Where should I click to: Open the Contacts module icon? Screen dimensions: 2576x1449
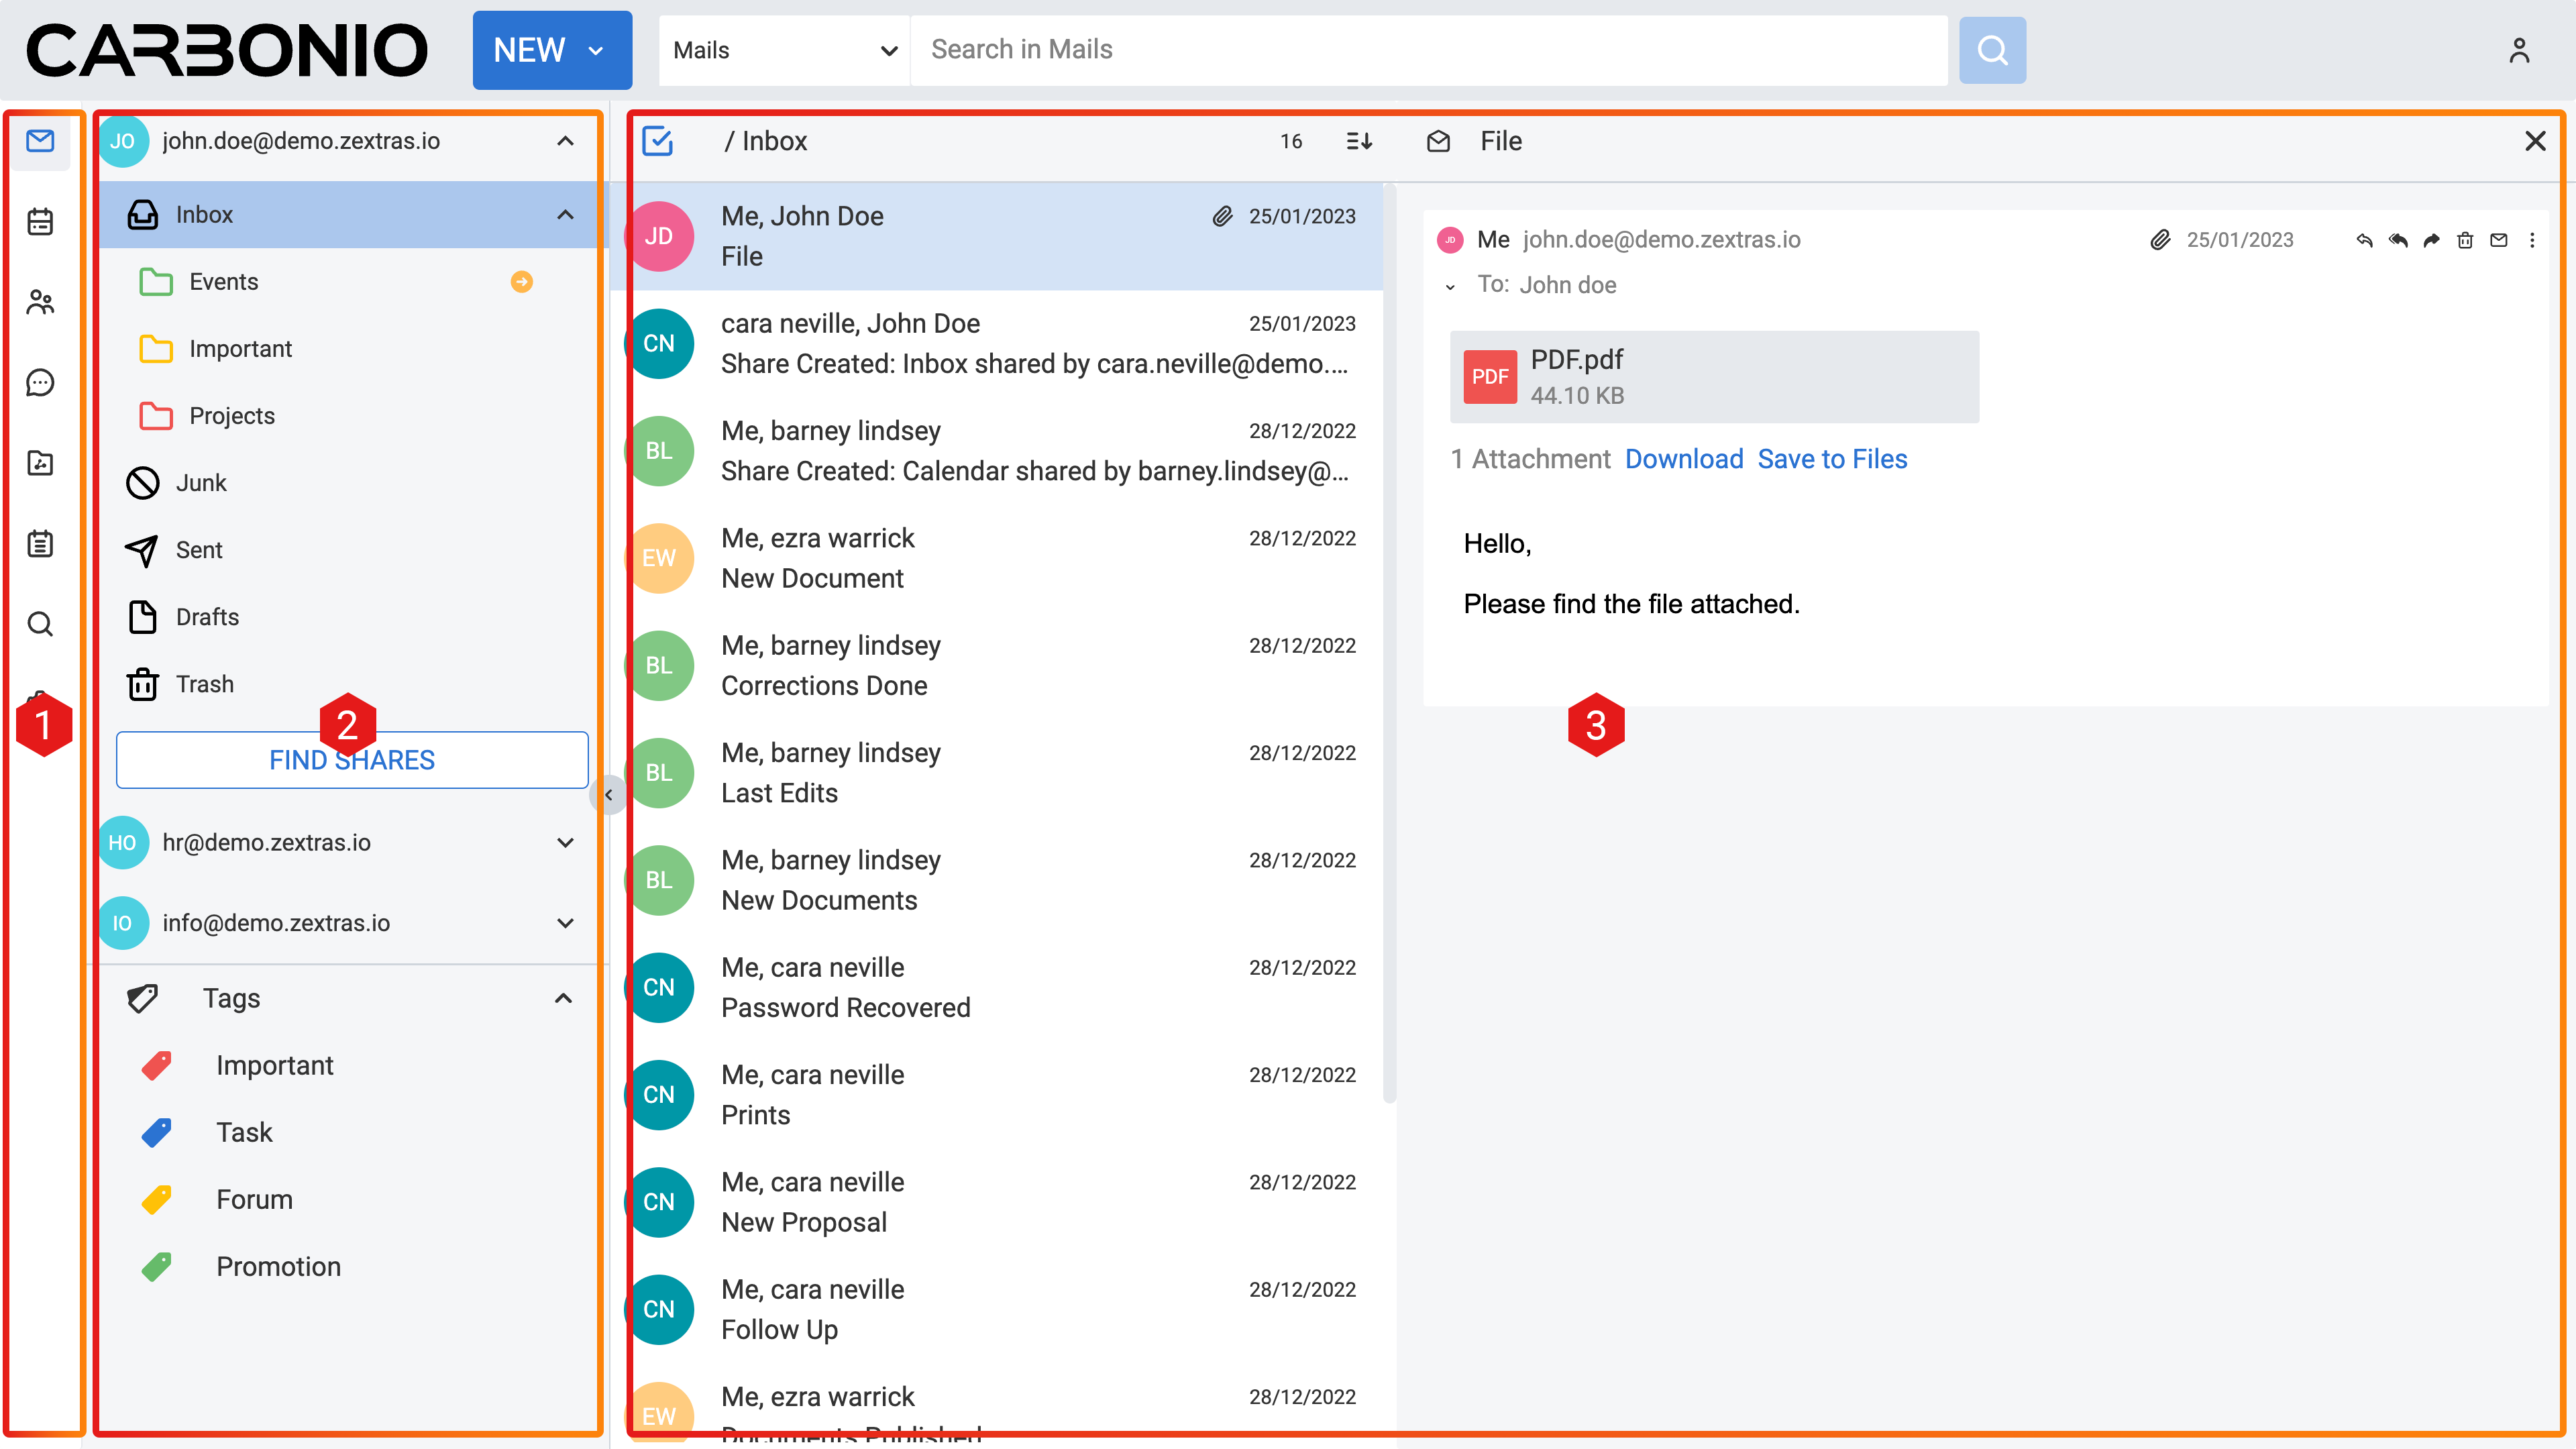pyautogui.click(x=40, y=302)
